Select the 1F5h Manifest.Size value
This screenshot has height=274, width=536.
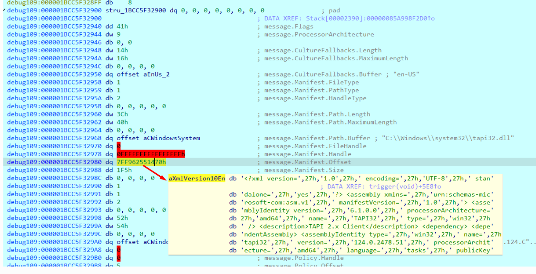pyautogui.click(x=125, y=170)
